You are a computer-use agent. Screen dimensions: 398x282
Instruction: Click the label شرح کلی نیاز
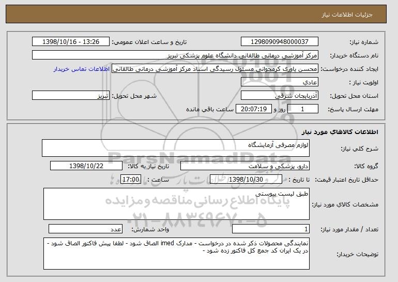pyautogui.click(x=359, y=149)
